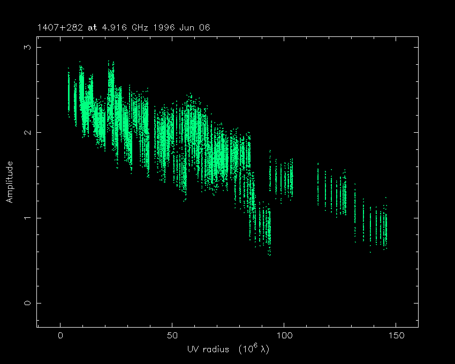Image resolution: width=455 pixels, height=364 pixels.
Task: Click the y-axis tick label '1'
Action: [25, 218]
